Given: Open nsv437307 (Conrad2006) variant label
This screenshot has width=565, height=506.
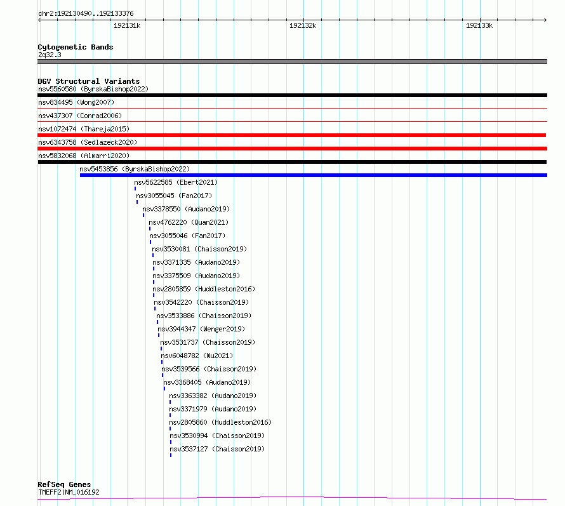Looking at the screenshot, I should pos(80,116).
